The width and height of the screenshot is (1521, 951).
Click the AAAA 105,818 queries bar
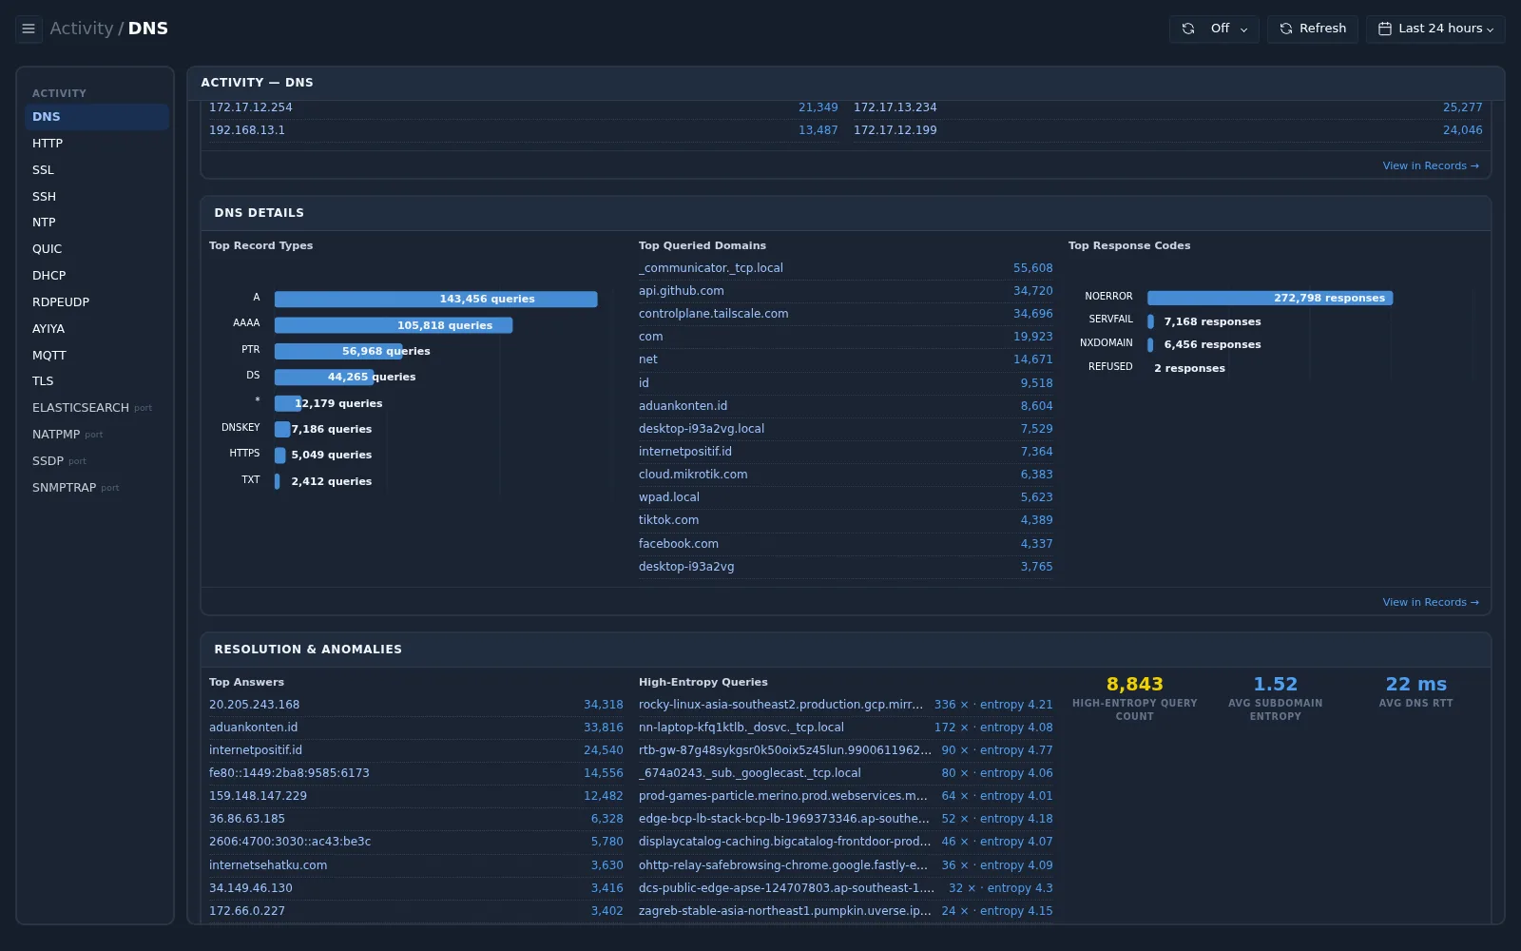(x=394, y=325)
